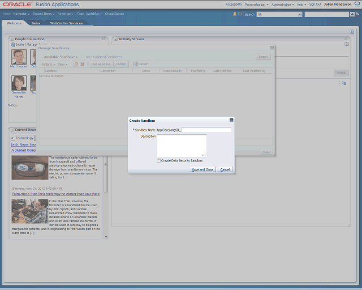
Task: Click the search go arrow icon
Action: click(x=352, y=14)
